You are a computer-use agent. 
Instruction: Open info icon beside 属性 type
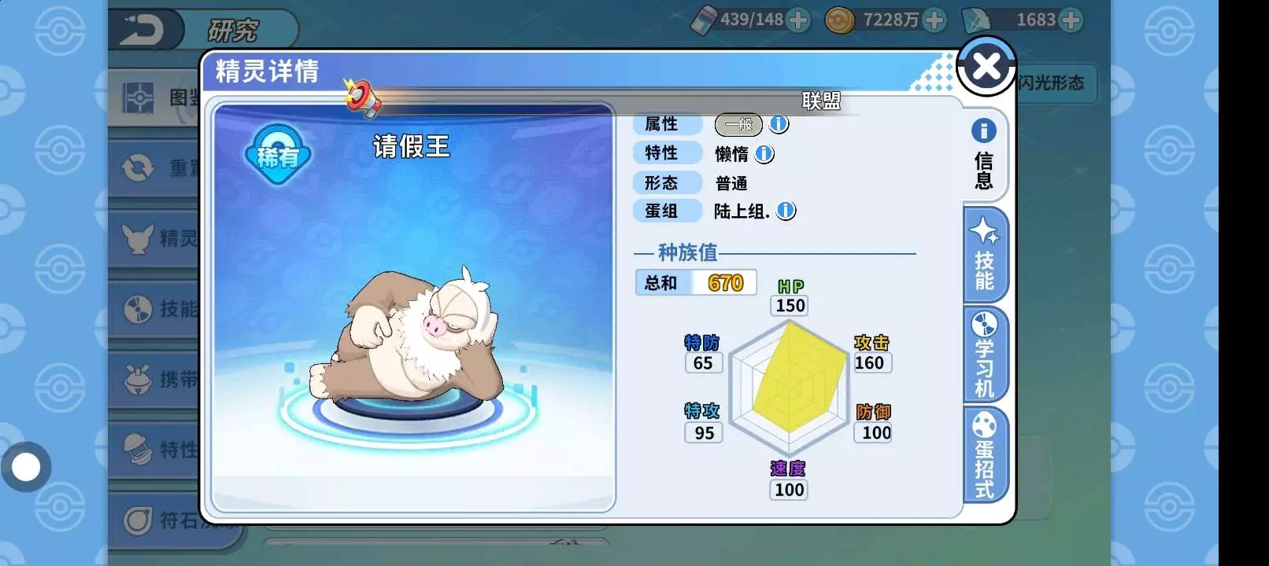[x=779, y=123]
